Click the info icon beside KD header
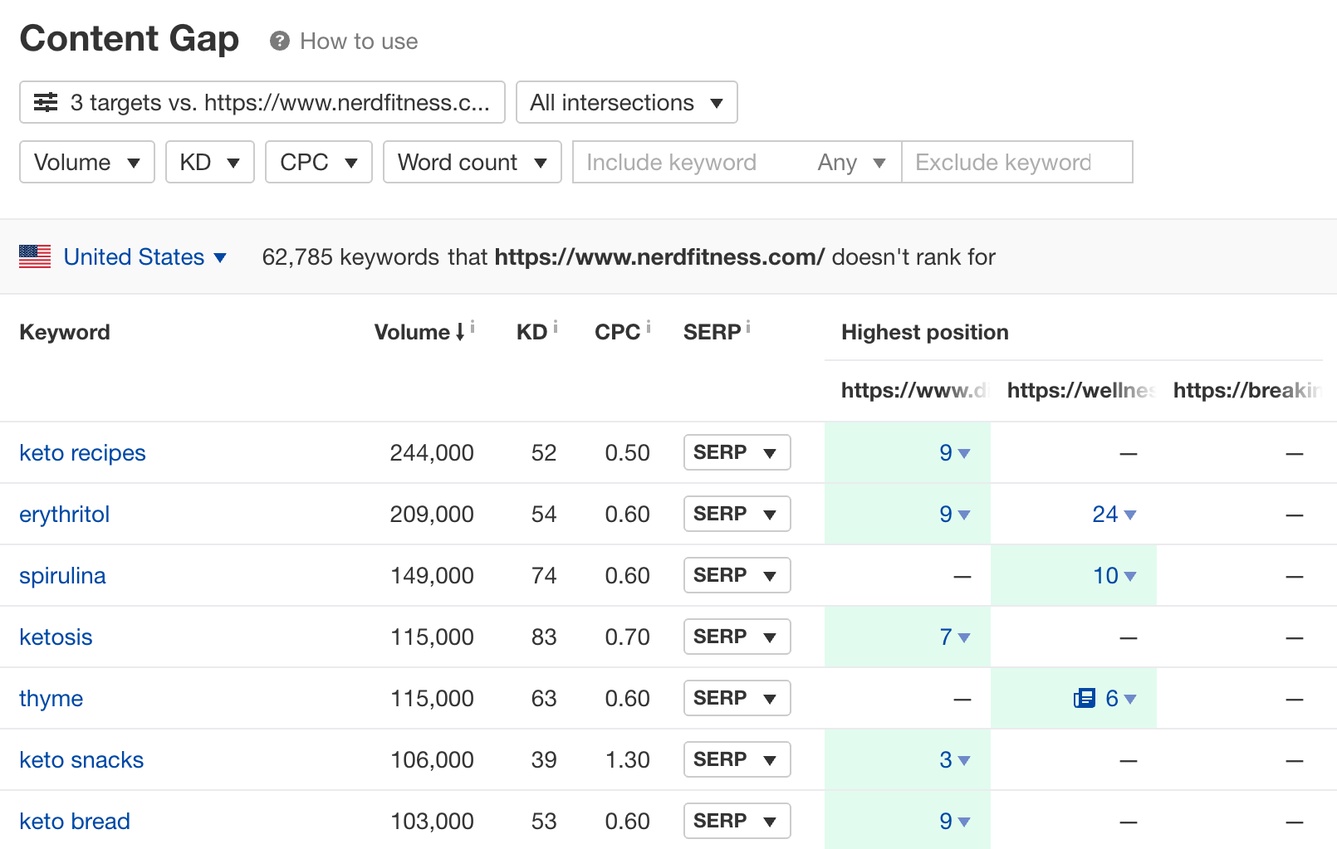Screen dimensions: 1337x849 556,327
